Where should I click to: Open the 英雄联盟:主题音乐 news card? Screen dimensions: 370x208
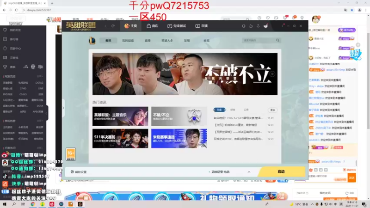click(x=120, y=116)
